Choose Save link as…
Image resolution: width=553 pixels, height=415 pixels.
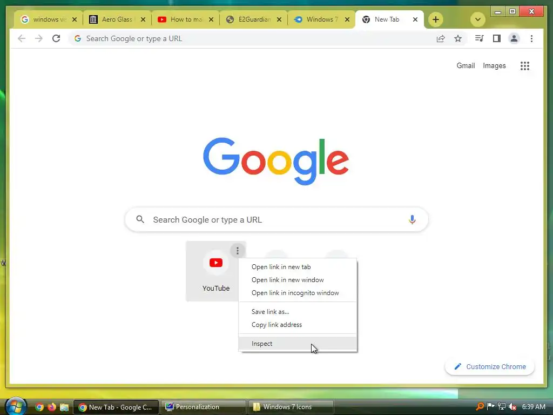[298, 312]
